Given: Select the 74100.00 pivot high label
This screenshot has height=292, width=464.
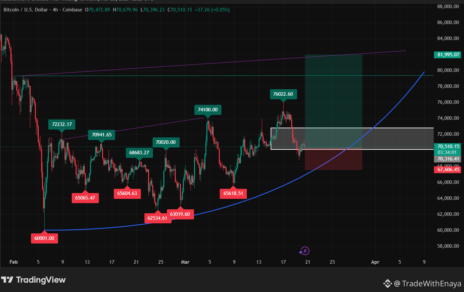Looking at the screenshot, I should (208, 110).
